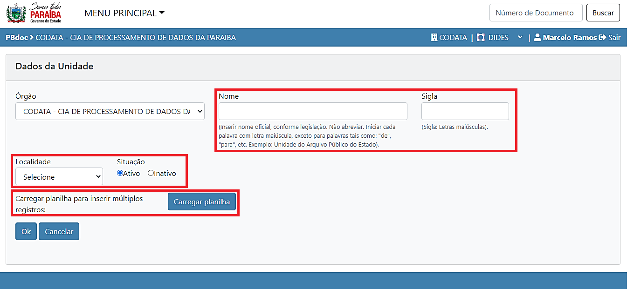Click the Sair logout link
Screen dimensions: 627x289
point(614,37)
